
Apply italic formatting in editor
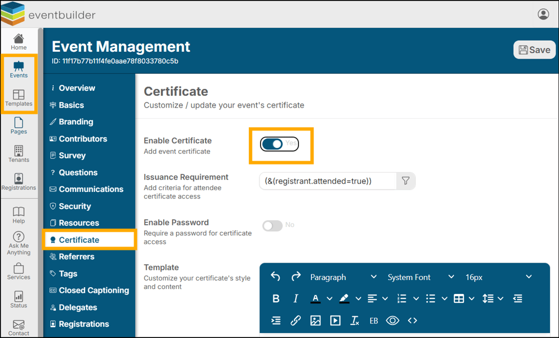click(x=296, y=298)
